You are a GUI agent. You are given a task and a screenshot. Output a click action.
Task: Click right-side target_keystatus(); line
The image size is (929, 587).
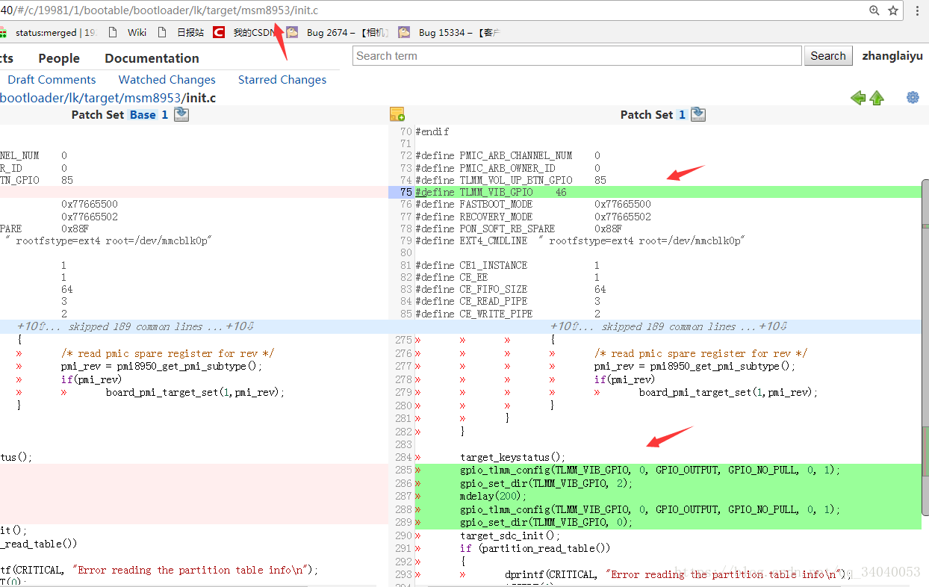(x=512, y=457)
